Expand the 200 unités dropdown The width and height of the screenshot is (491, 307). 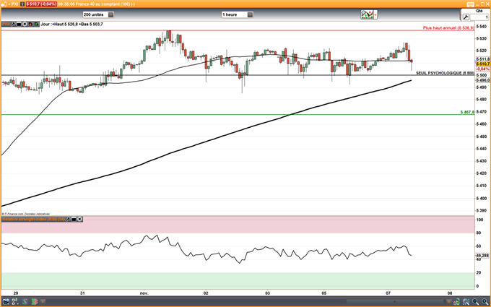coord(111,14)
